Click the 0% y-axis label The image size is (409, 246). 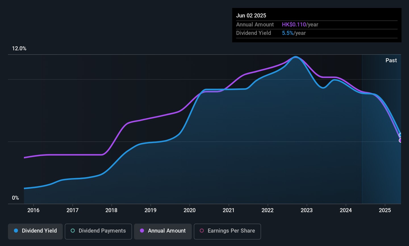click(15, 198)
